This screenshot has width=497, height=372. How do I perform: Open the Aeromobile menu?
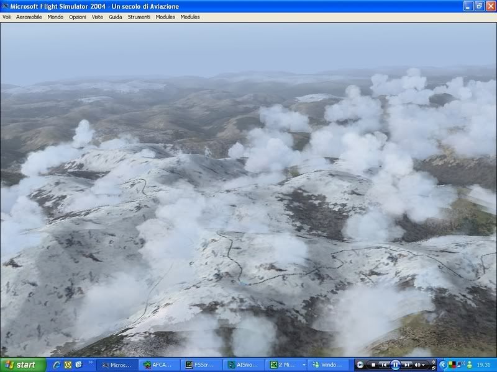point(29,17)
